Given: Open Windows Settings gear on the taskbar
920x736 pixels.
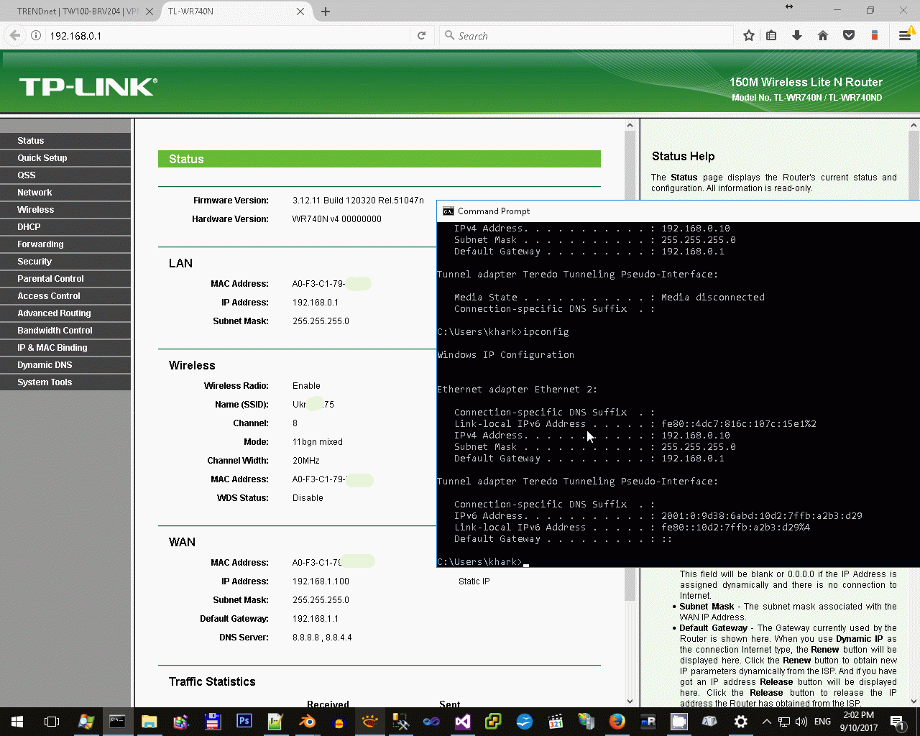Looking at the screenshot, I should click(741, 722).
